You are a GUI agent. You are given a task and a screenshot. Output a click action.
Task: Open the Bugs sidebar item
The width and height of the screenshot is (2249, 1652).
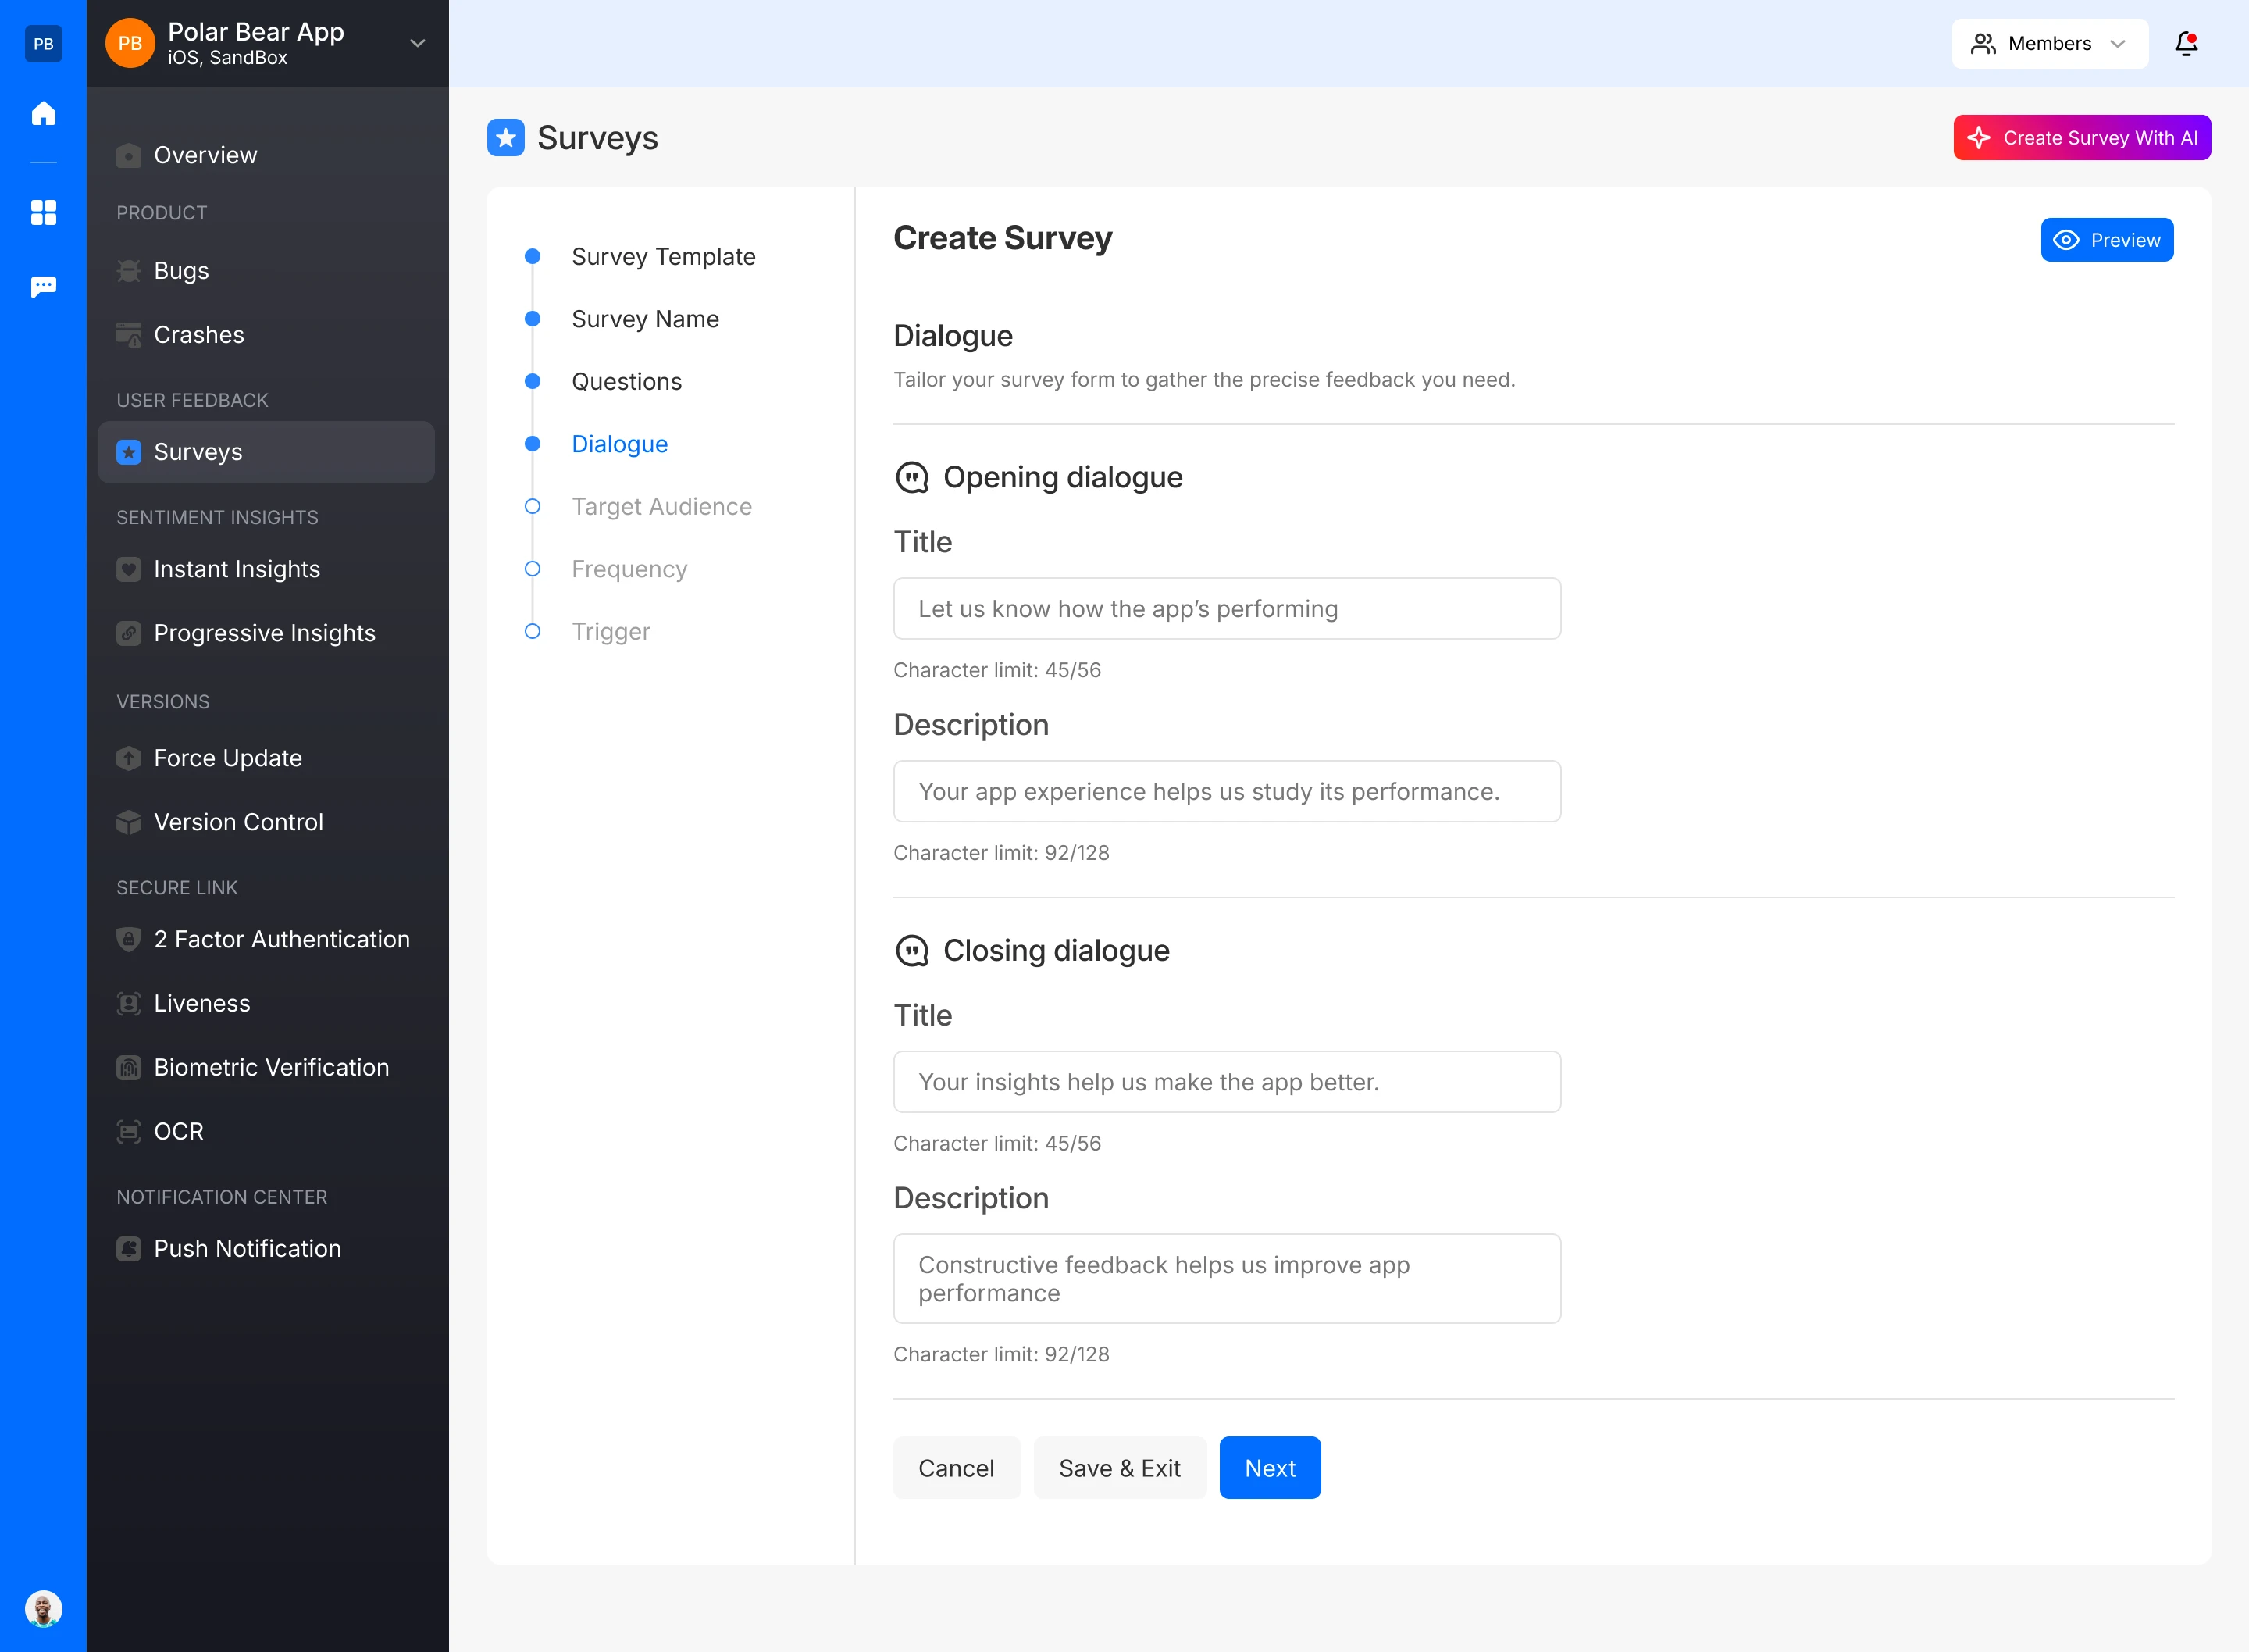(x=181, y=271)
